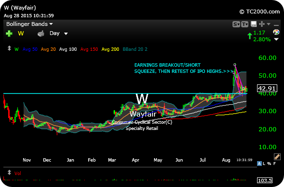
Task: Click the Dec date axis label
Action: 47,160
